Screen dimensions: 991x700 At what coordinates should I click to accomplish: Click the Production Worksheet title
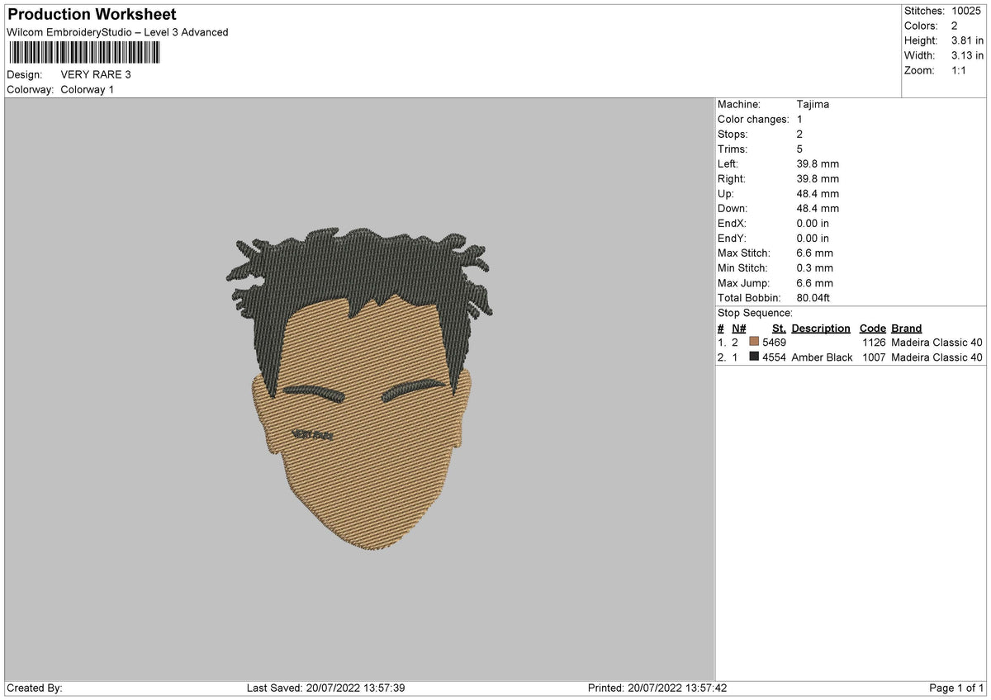(92, 15)
